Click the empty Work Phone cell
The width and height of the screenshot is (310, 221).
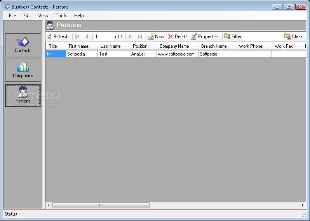point(254,54)
